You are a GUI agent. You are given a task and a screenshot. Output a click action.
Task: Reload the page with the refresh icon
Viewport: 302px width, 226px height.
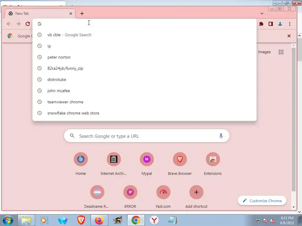click(x=28, y=24)
